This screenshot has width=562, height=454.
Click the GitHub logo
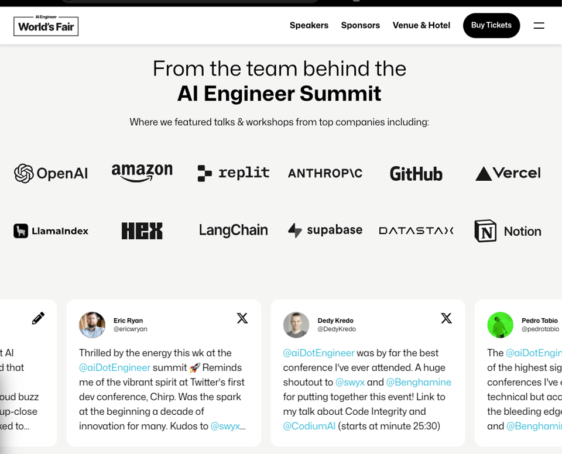tap(416, 174)
